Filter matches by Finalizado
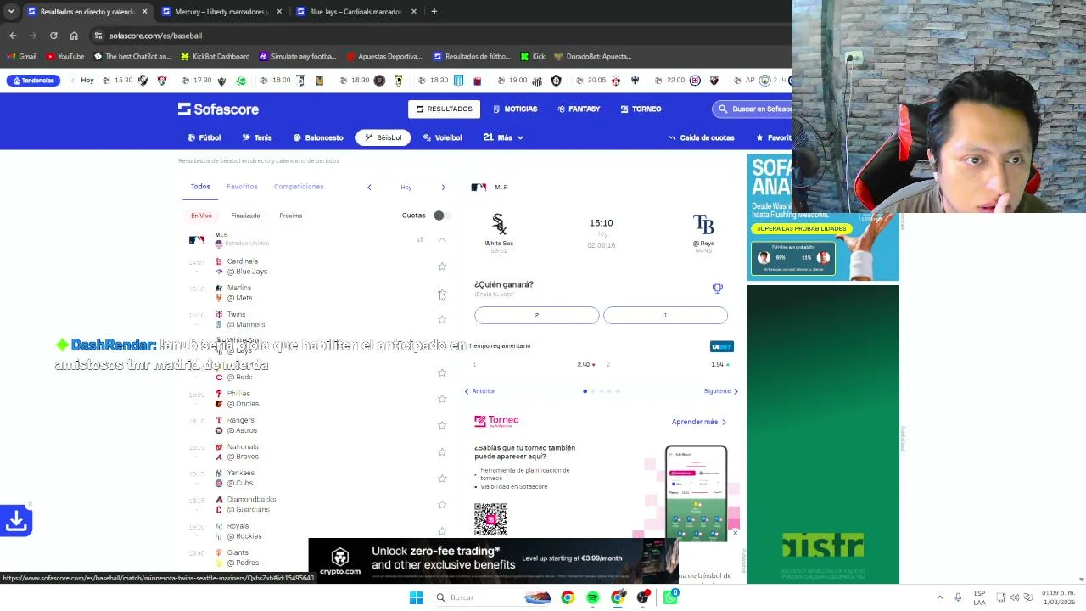 (245, 216)
